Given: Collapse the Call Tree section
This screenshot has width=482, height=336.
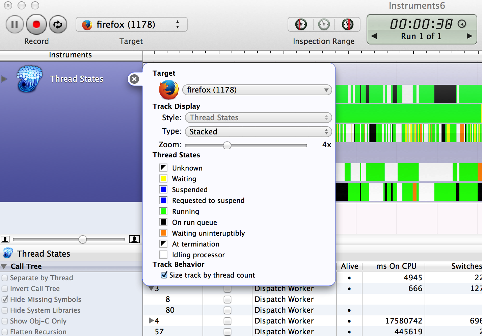Looking at the screenshot, I should pos(4,266).
